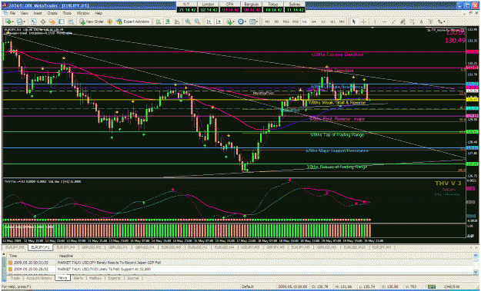
Task: Zoom in on the chart
Action: point(188,21)
